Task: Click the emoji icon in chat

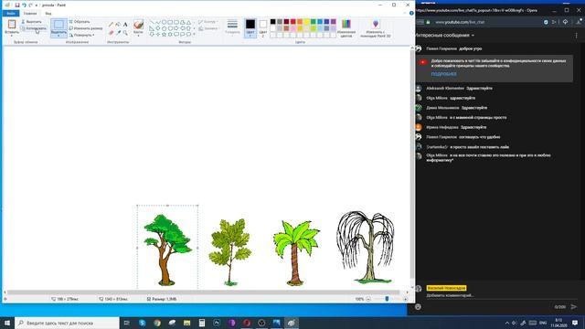Action: coord(419,307)
